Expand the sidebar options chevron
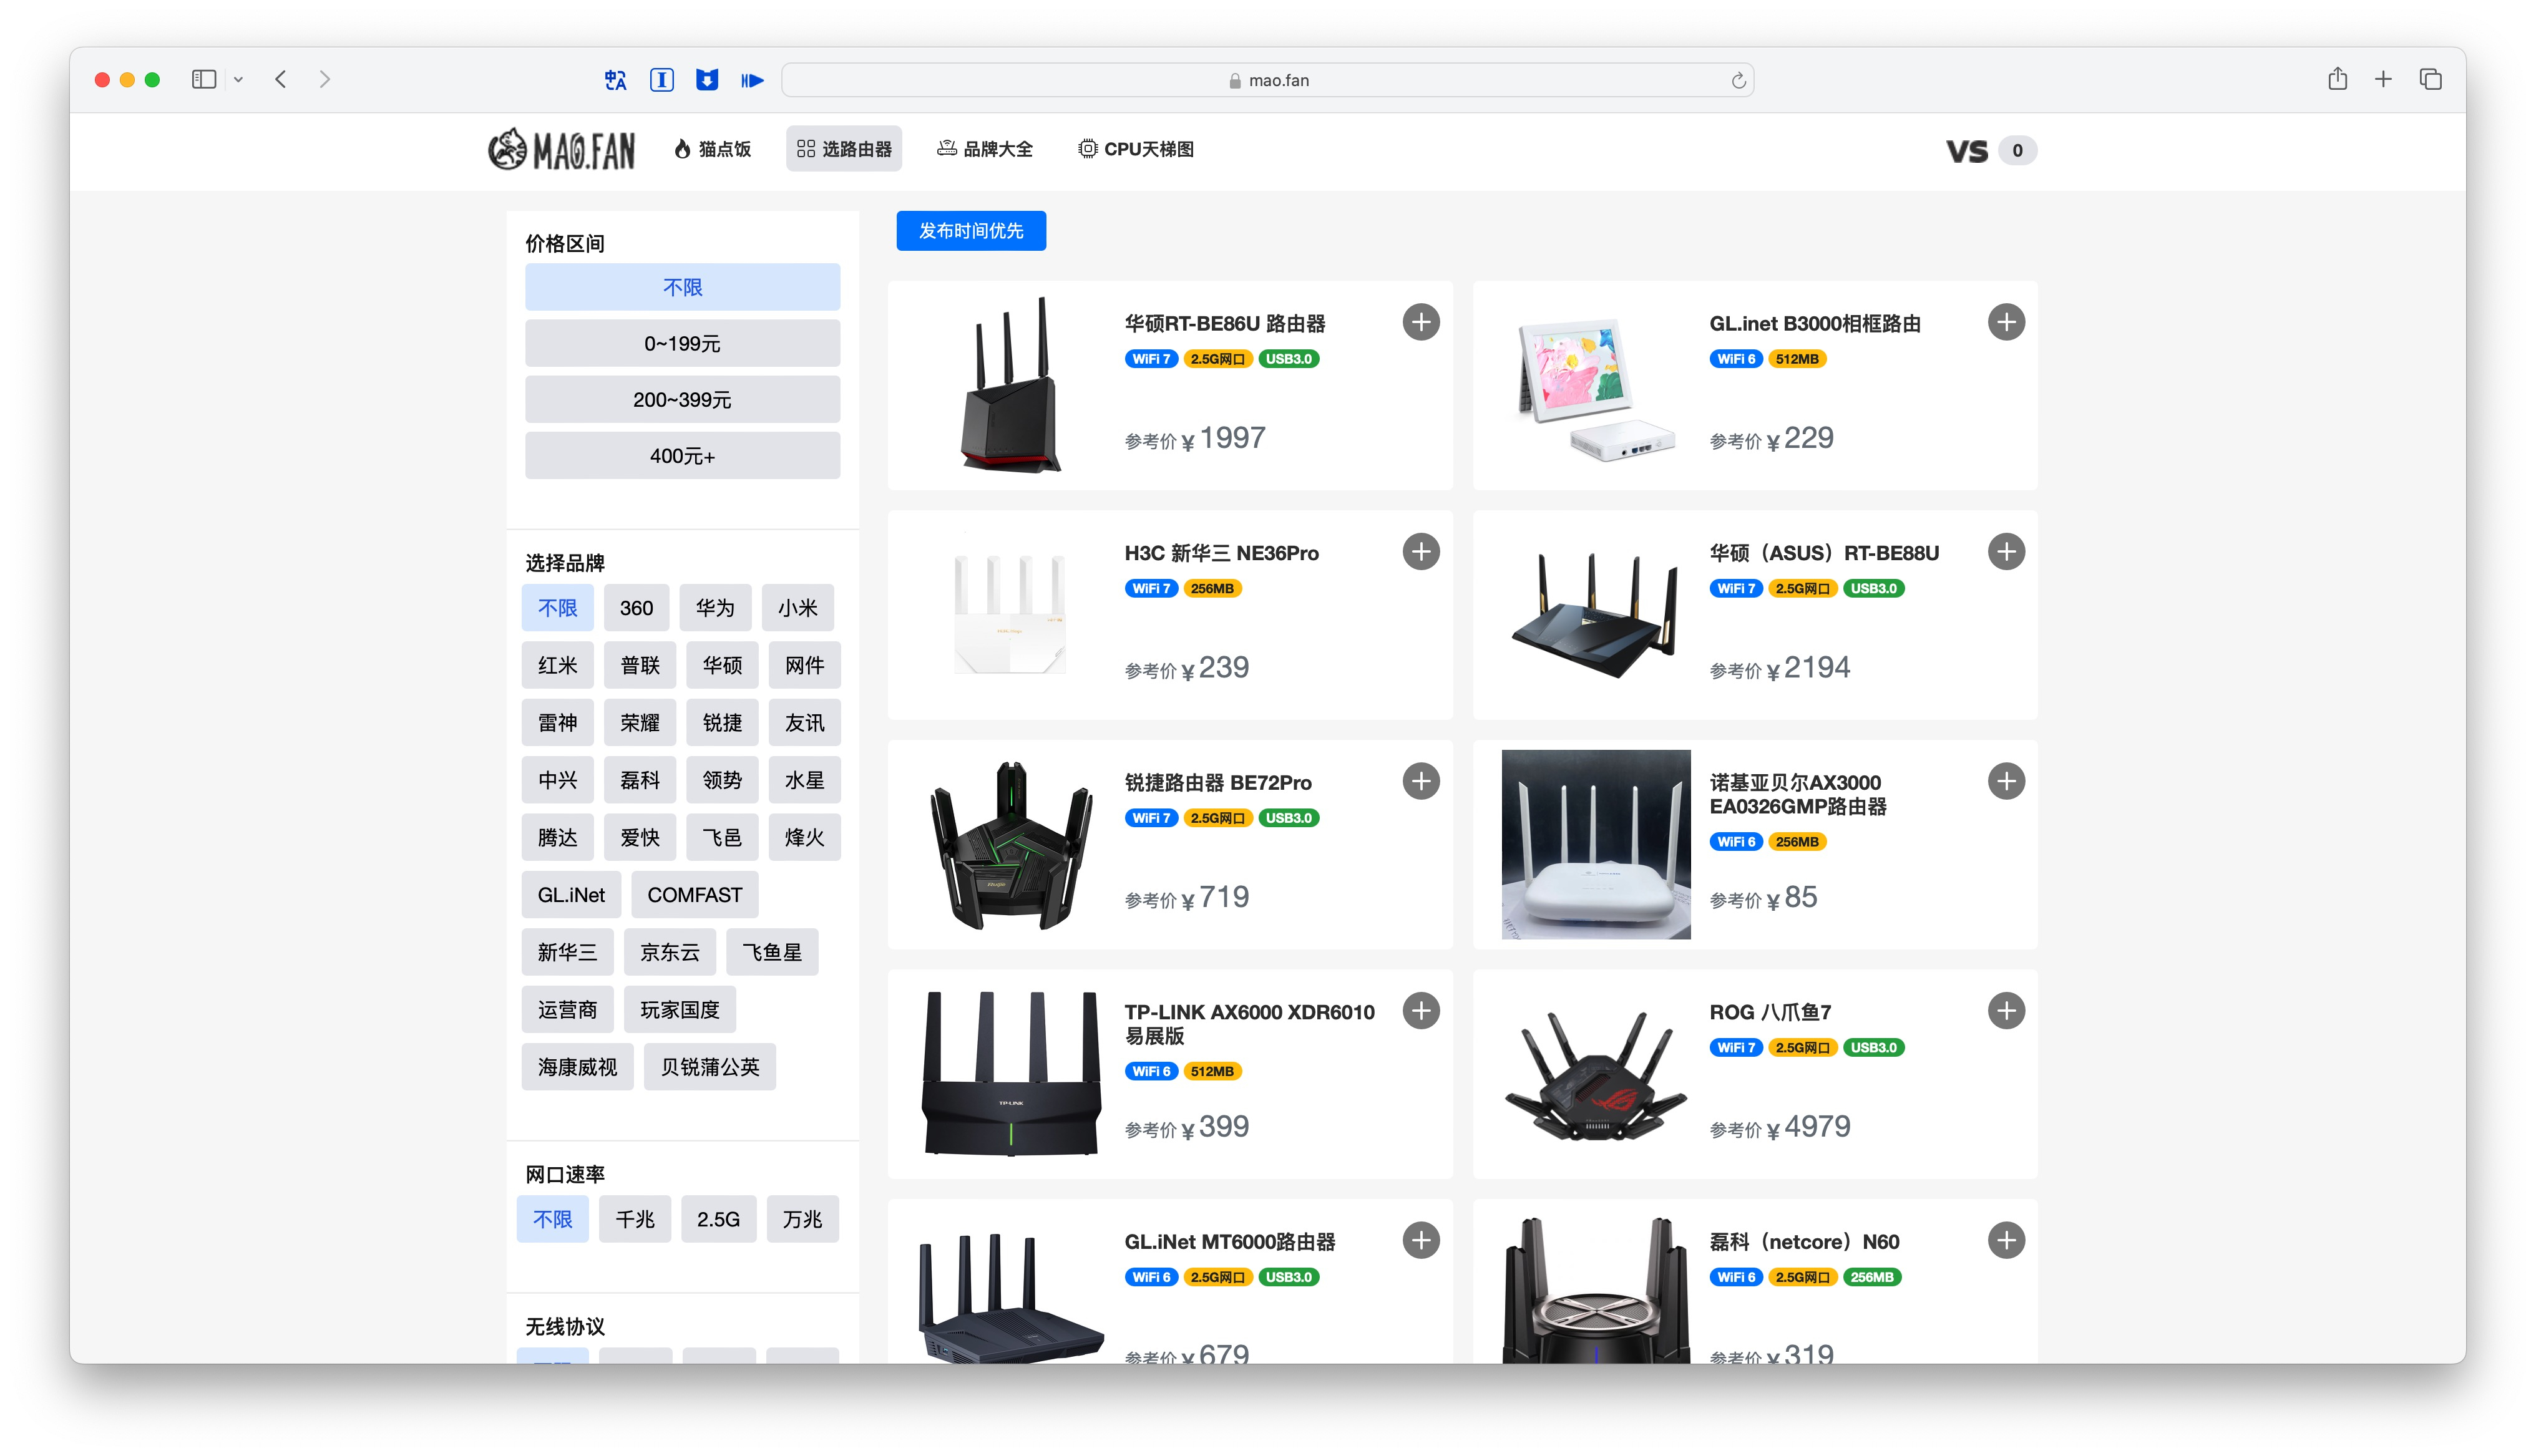 click(x=238, y=79)
